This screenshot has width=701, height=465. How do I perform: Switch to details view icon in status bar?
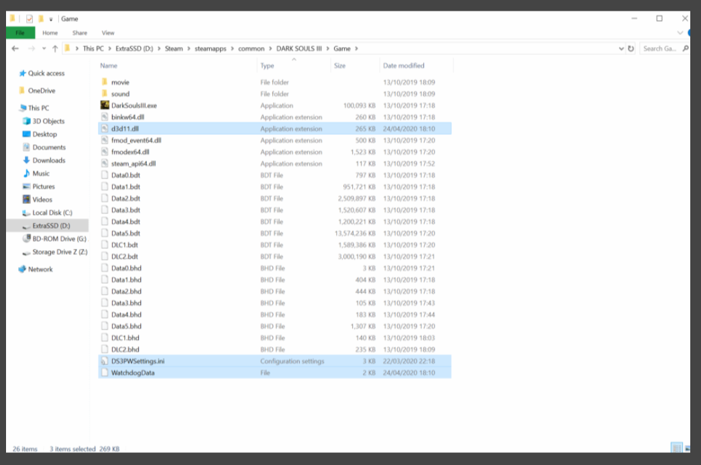pyautogui.click(x=676, y=448)
